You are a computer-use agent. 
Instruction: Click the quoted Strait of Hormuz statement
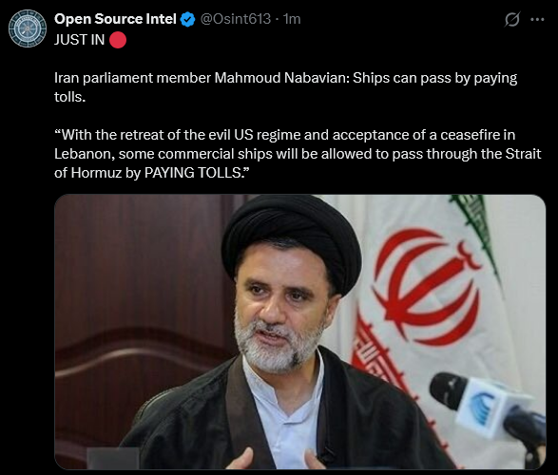click(298, 154)
